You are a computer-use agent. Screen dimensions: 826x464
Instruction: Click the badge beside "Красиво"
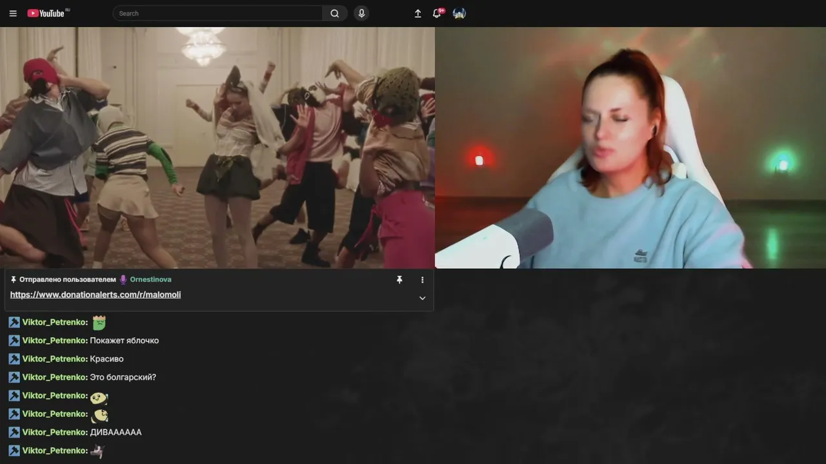pos(14,359)
